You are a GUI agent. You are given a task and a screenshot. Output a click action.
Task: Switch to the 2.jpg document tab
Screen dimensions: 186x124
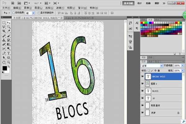(77, 18)
